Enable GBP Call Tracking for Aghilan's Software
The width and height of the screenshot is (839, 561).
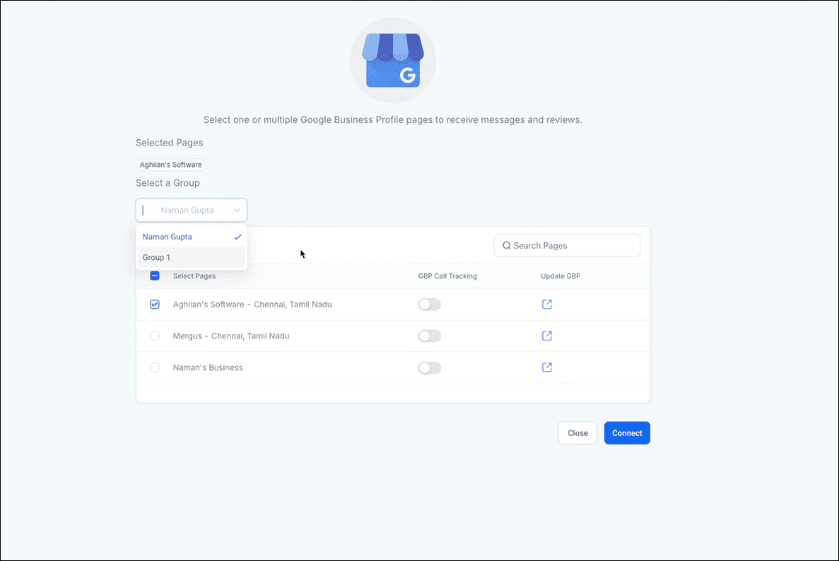pyautogui.click(x=430, y=305)
